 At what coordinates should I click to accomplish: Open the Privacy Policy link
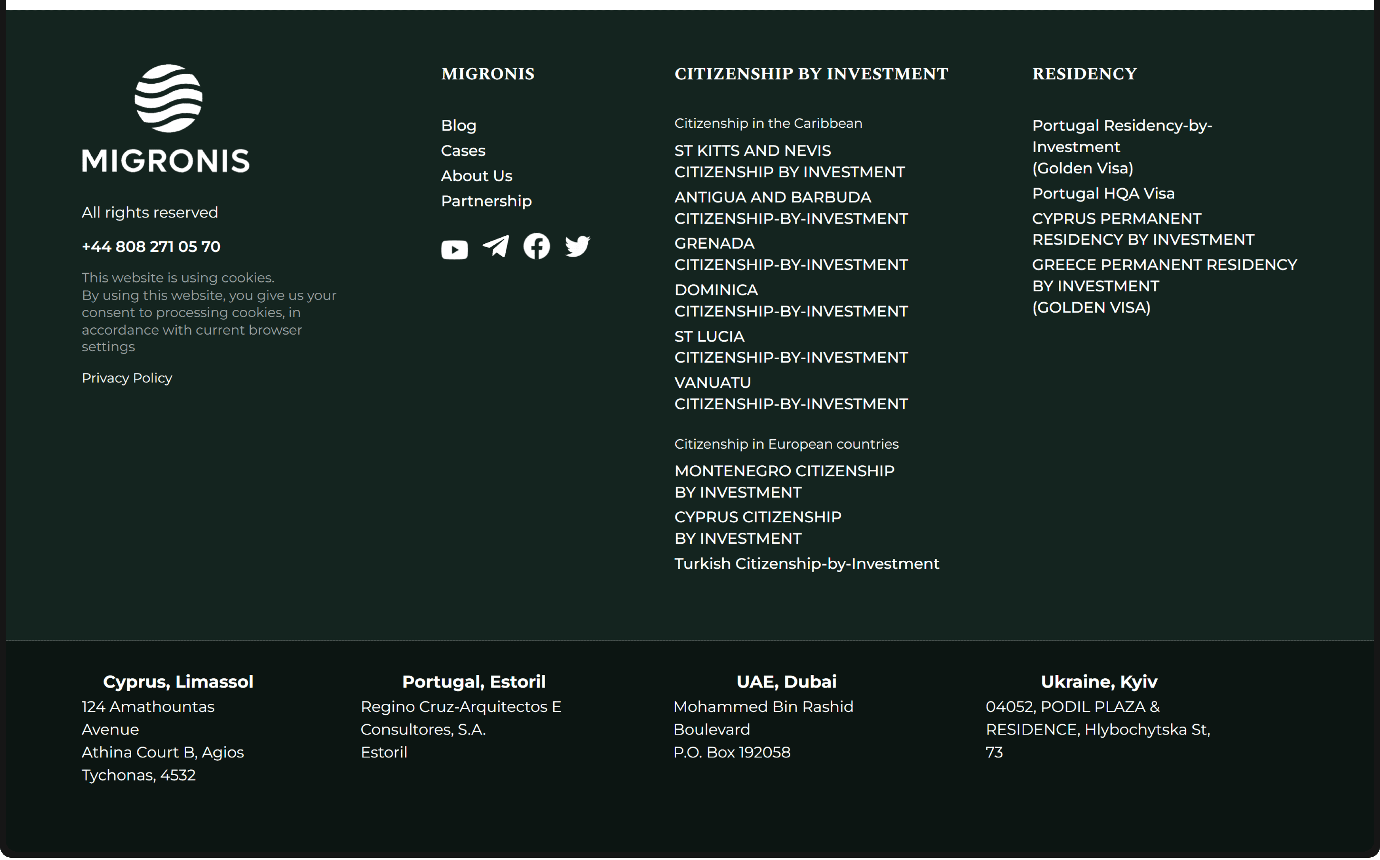(x=127, y=378)
